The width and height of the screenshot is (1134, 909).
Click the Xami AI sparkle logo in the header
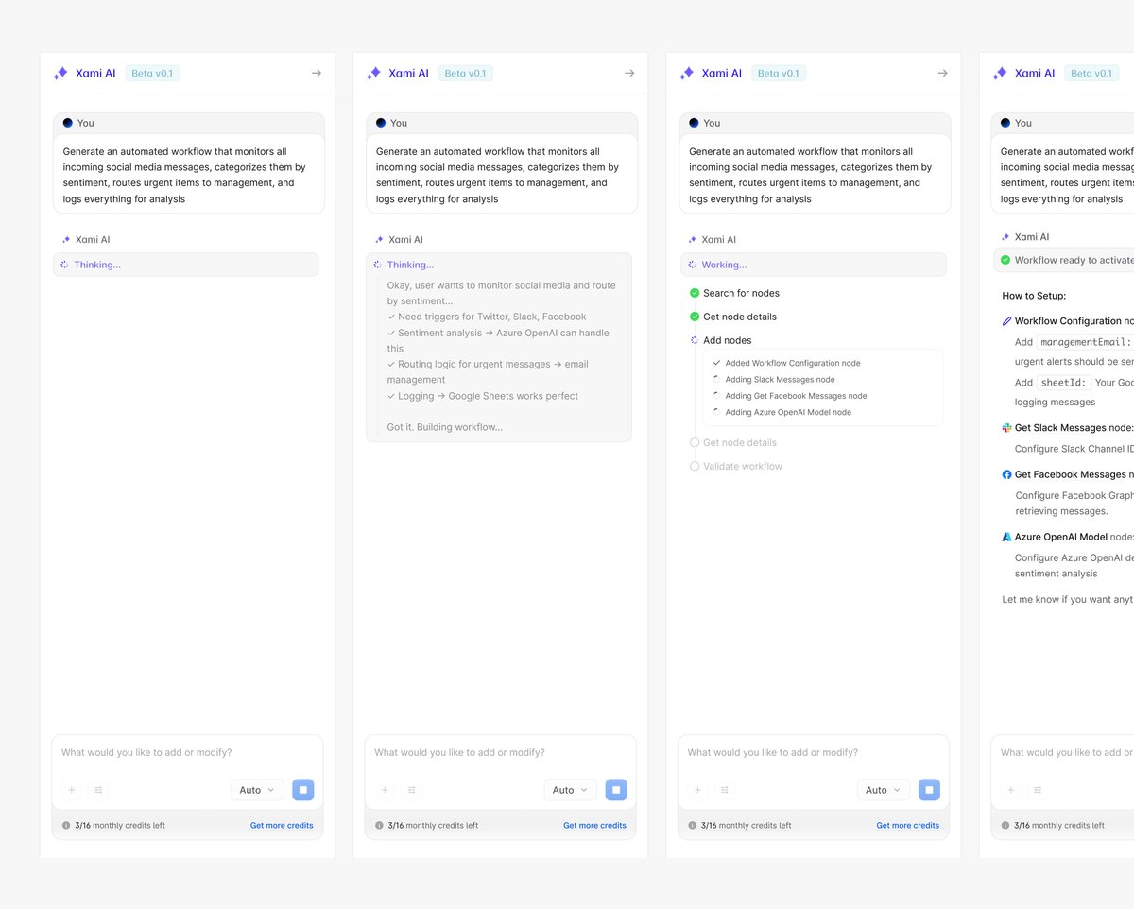(x=59, y=73)
